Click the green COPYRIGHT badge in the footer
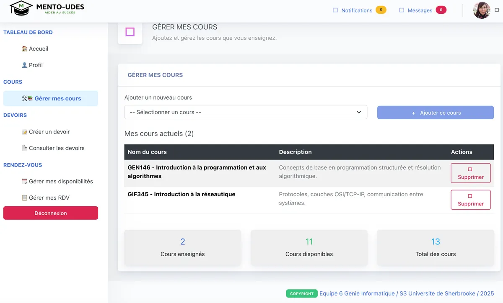 point(302,293)
